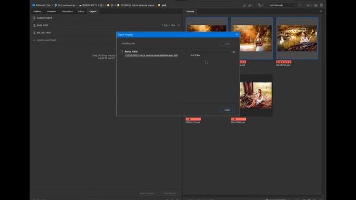Image resolution: width=356 pixels, height=200 pixels.
Task: Select the 0004B456.psd thumbnail
Action: point(297,38)
